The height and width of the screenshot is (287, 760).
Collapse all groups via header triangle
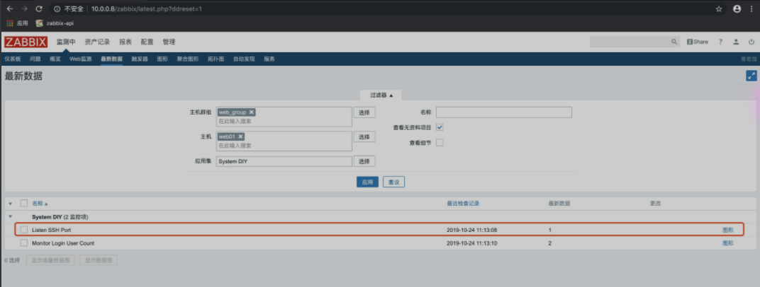click(x=10, y=204)
